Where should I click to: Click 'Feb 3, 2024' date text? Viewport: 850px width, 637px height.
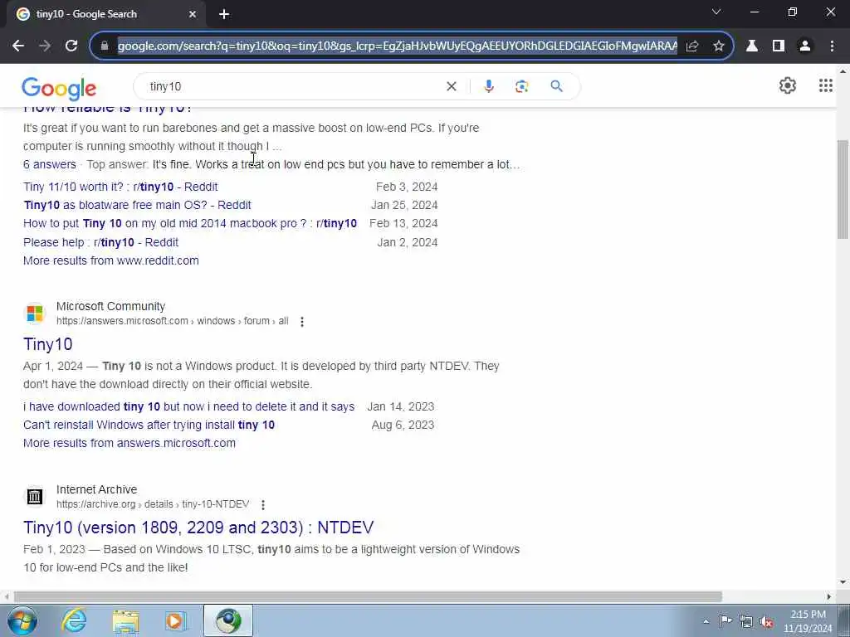tap(407, 187)
